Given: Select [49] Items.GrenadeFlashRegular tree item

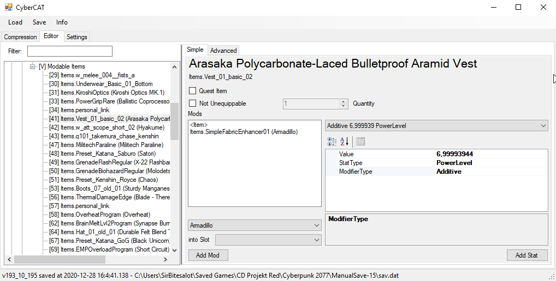Looking at the screenshot, I should 109,162.
